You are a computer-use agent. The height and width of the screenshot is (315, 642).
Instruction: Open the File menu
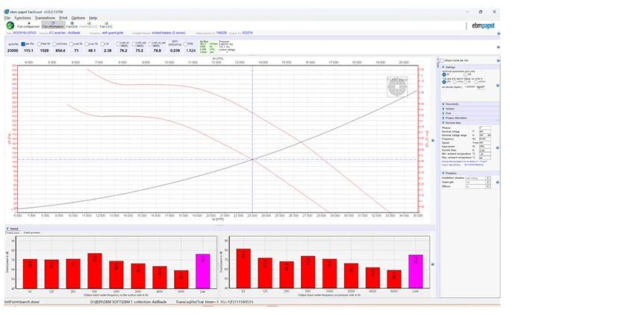7,18
